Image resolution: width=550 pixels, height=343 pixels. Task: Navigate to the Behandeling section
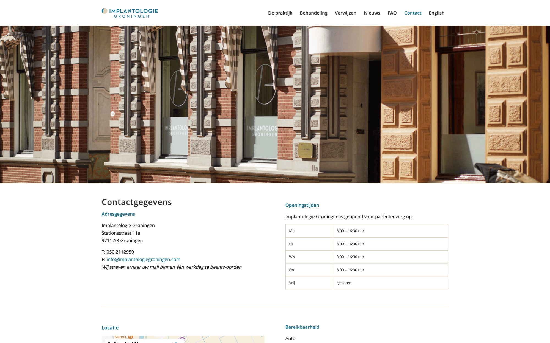coord(314,13)
